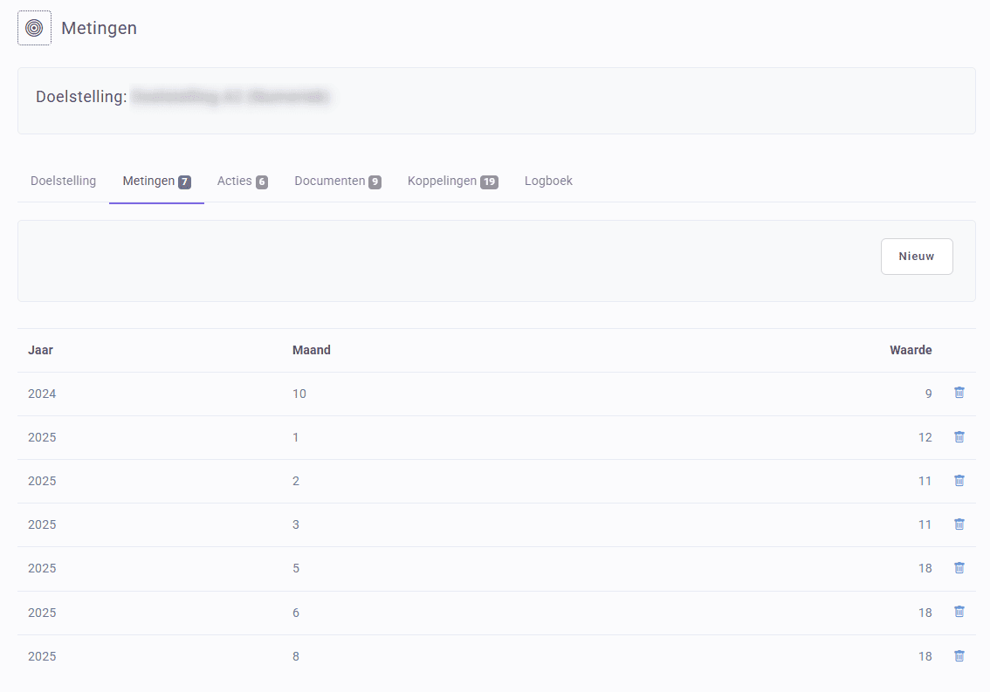This screenshot has height=692, width=990.
Task: Select the Metingen tab
Action: point(156,182)
